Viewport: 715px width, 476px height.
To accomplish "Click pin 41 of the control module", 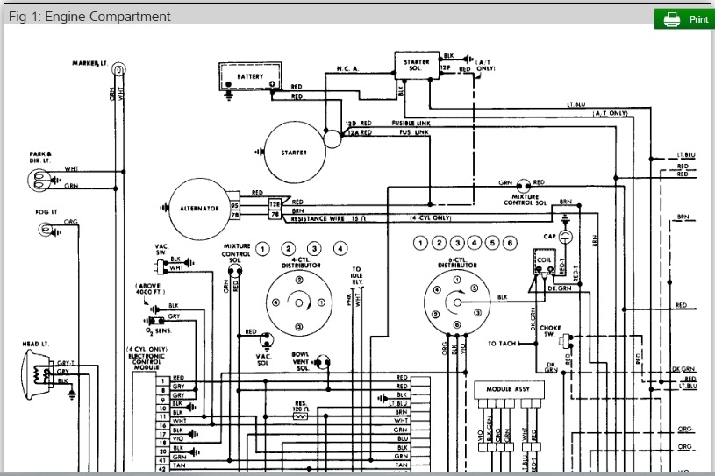I will (x=163, y=460).
